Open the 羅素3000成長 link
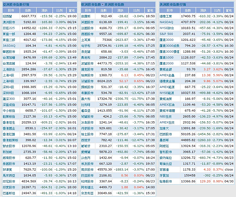The width and height of the screenshot is (236, 197). click(170, 46)
